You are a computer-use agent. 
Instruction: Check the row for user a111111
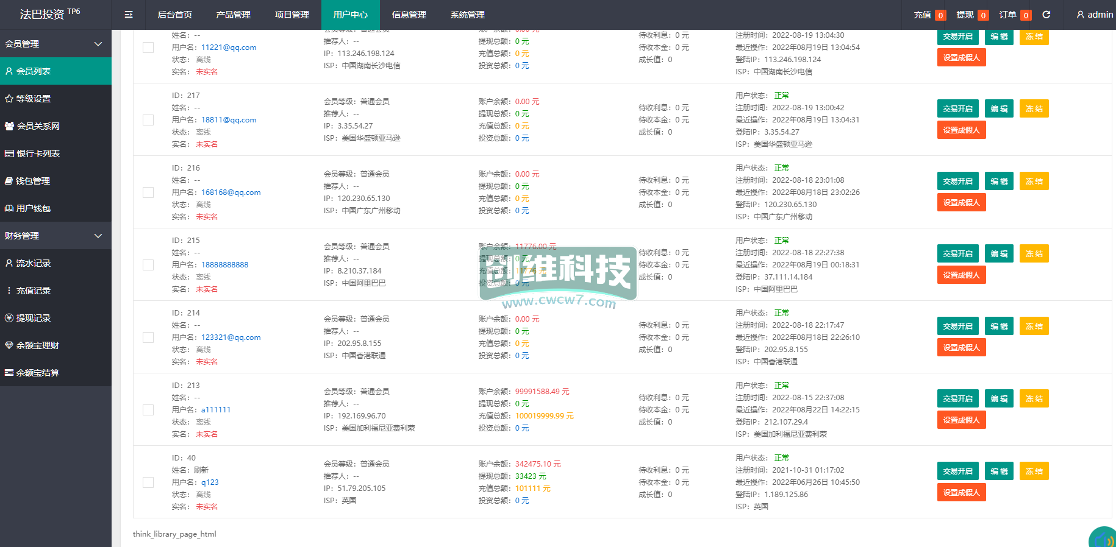pos(148,410)
